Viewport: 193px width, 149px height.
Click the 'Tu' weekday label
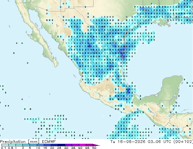pos(113,142)
